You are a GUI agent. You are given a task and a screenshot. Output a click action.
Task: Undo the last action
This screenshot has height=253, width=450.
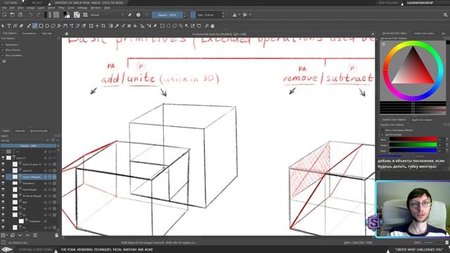click(x=30, y=15)
